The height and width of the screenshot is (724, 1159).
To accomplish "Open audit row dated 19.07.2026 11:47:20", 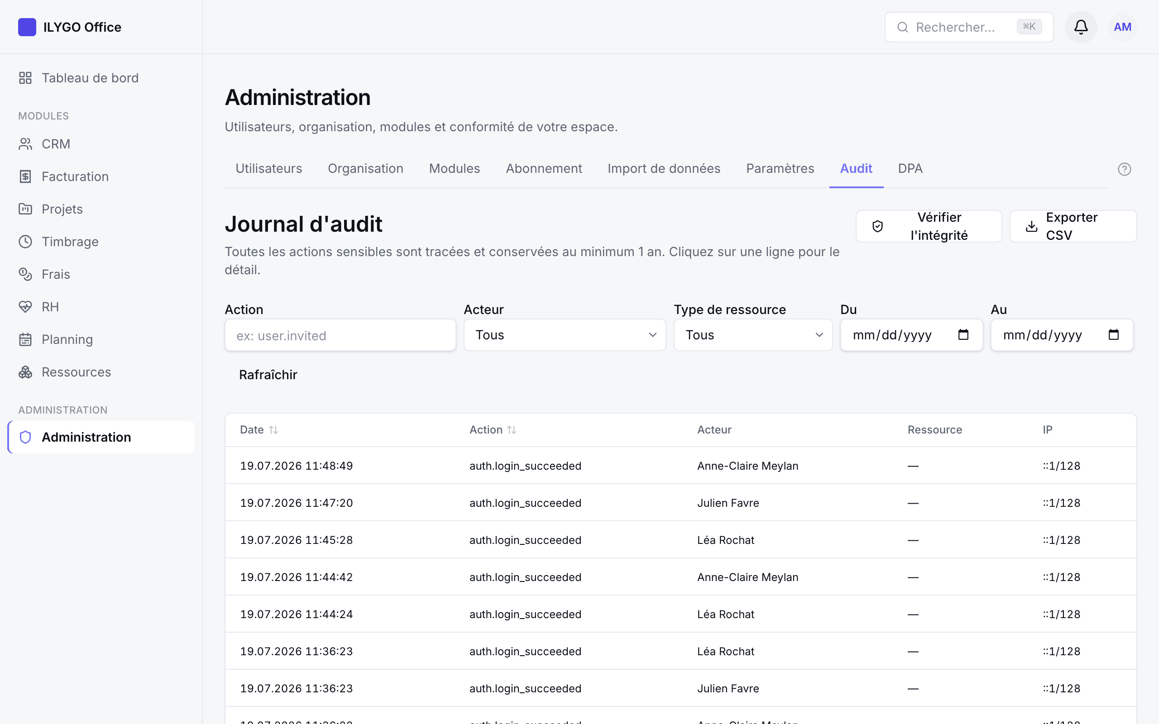I will 680,503.
